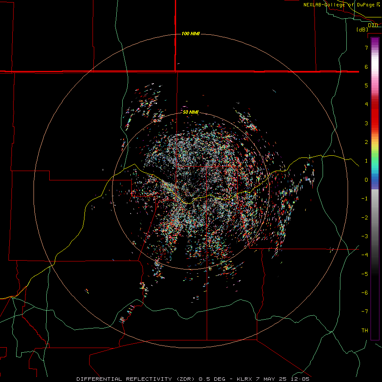Viewport: 382px width, 382px height.
Task: Click the '2' value on the color scale
Action: coord(366,142)
